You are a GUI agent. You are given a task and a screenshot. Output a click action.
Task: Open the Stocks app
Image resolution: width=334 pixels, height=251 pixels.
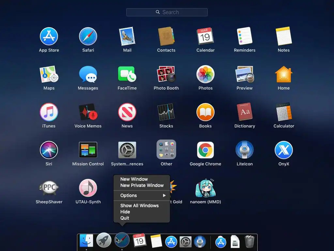(166, 112)
